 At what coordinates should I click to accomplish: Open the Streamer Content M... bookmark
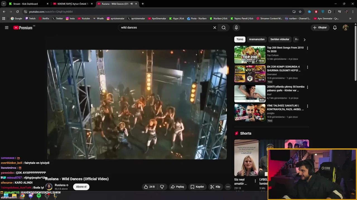tap(269, 19)
